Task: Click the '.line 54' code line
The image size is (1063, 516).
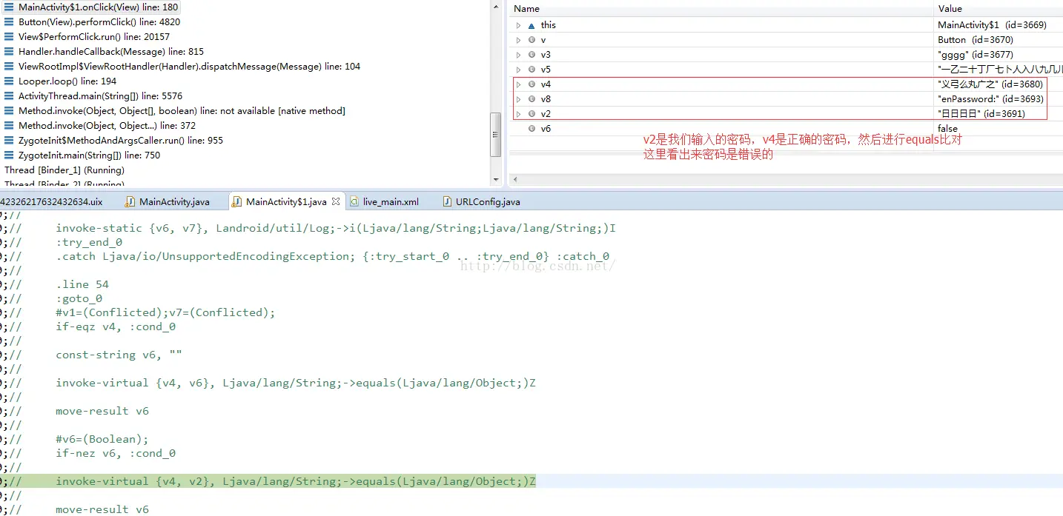Action: click(82, 284)
